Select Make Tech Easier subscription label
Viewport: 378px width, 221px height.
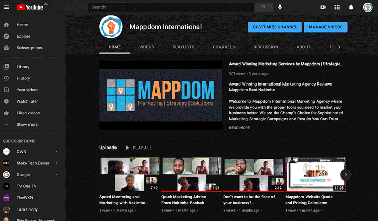pos(33,163)
